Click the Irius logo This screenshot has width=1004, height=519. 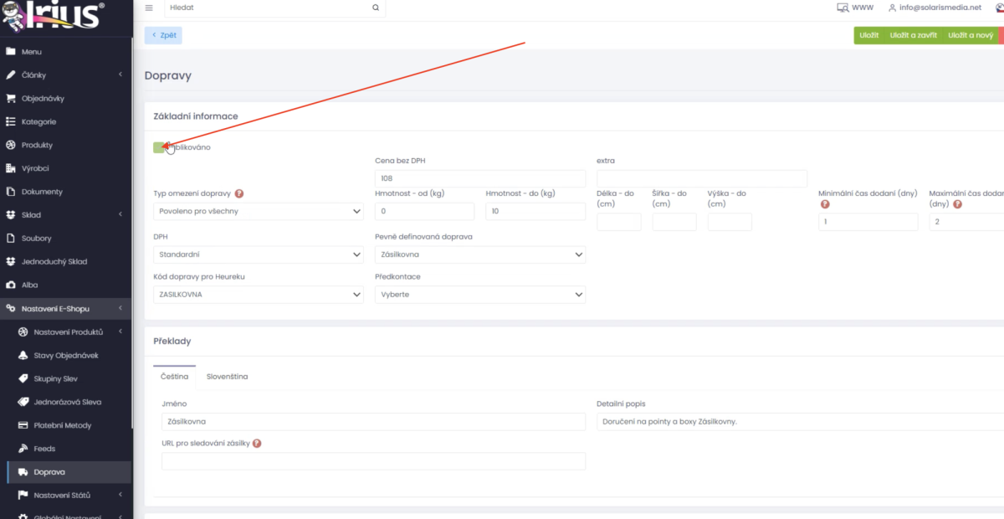[x=54, y=18]
